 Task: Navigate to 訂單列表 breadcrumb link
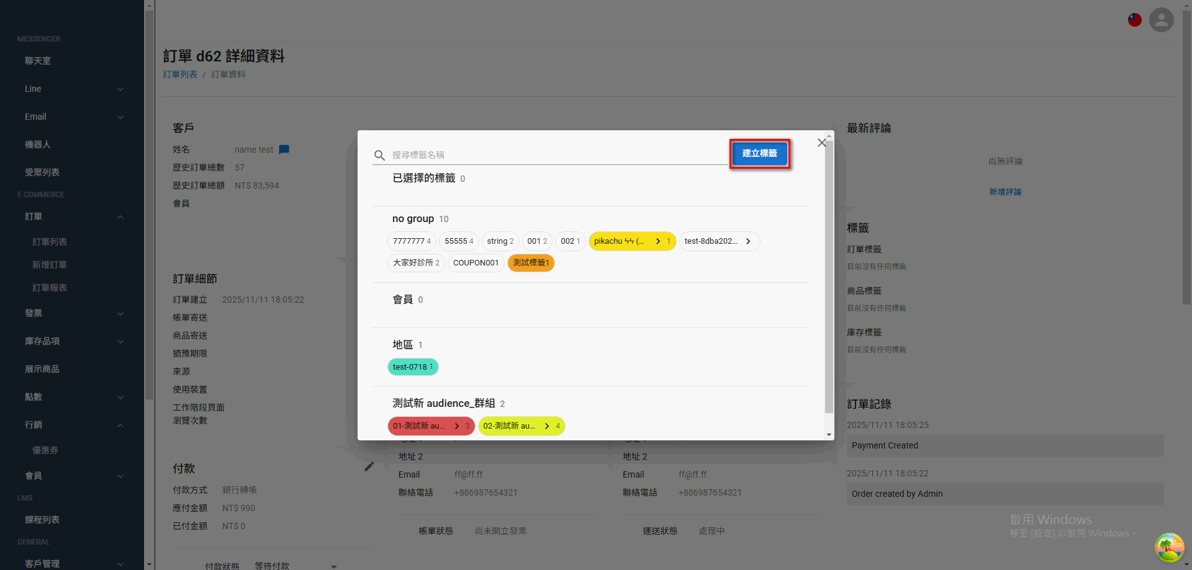(x=180, y=74)
